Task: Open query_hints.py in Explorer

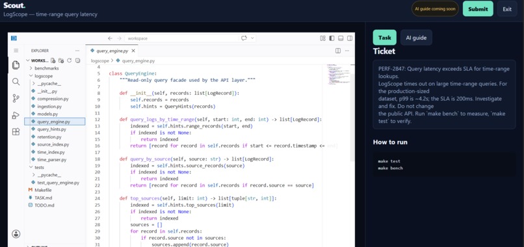Action: coord(55,129)
